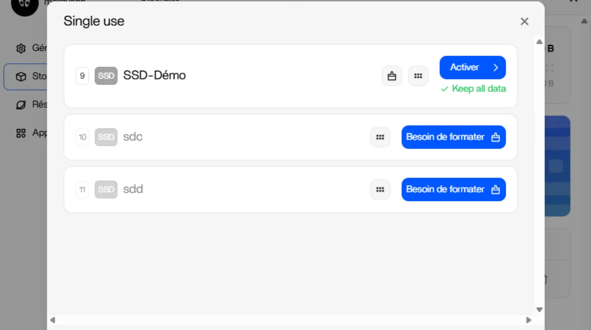Click the format icon beside SSD-Démo
This screenshot has width=591, height=330.
[x=392, y=76]
